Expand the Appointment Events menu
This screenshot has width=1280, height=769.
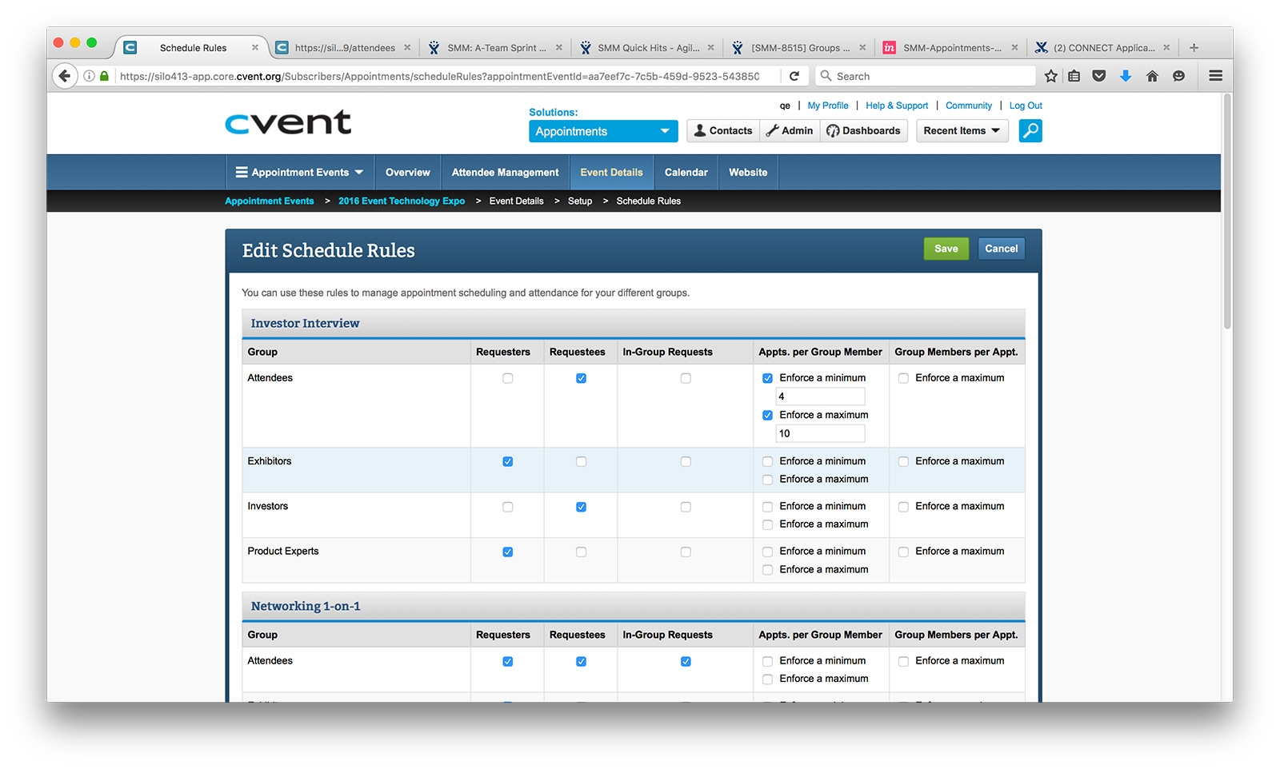coord(299,173)
